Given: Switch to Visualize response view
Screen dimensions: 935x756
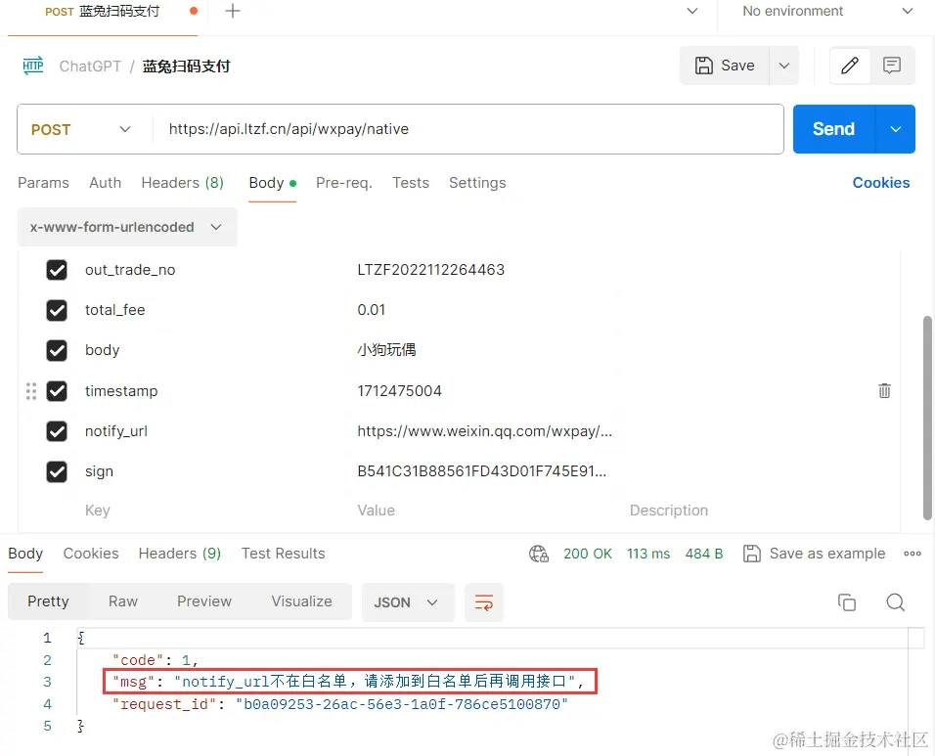Looking at the screenshot, I should click(302, 601).
